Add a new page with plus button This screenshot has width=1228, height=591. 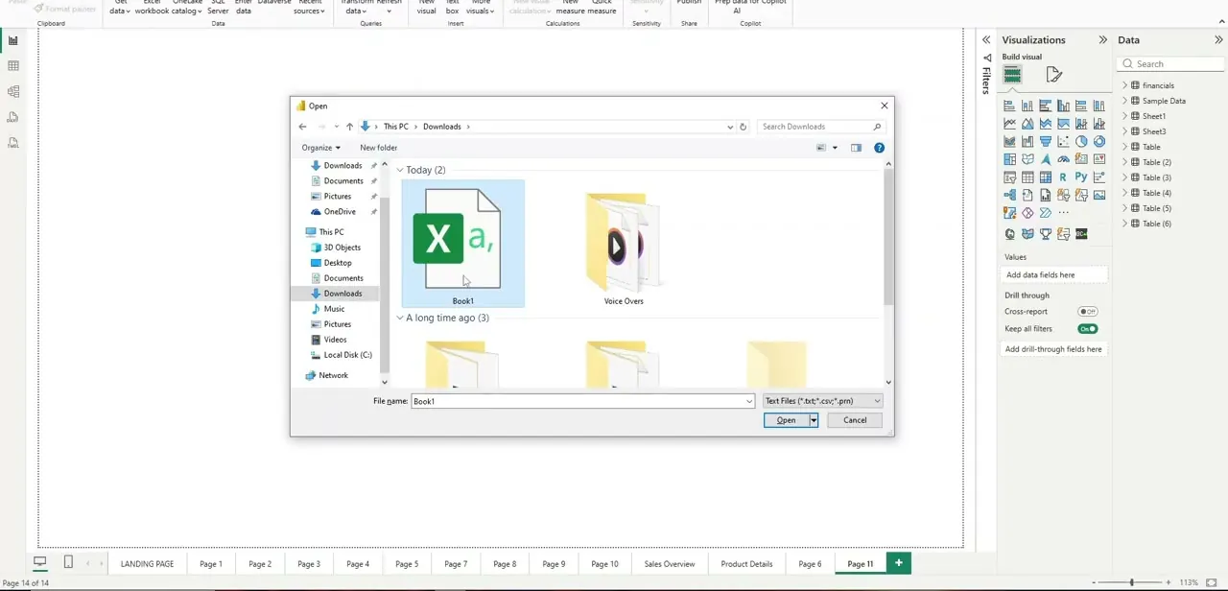coord(898,563)
